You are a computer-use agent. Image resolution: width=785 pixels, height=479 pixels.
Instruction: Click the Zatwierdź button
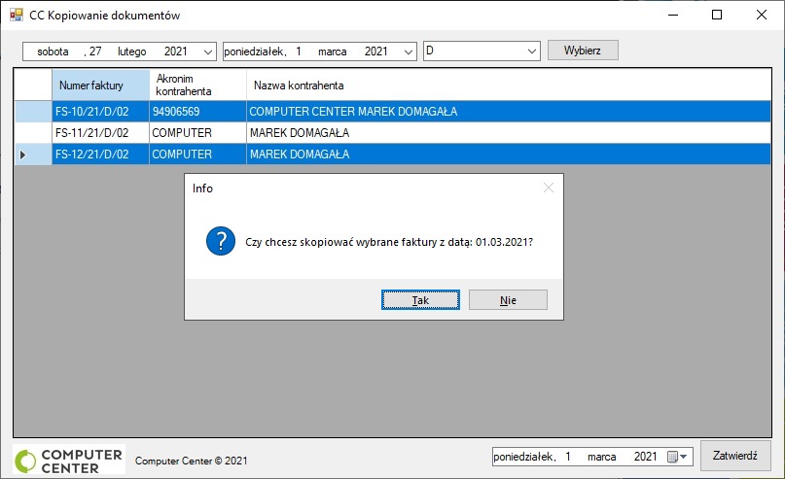click(x=735, y=456)
